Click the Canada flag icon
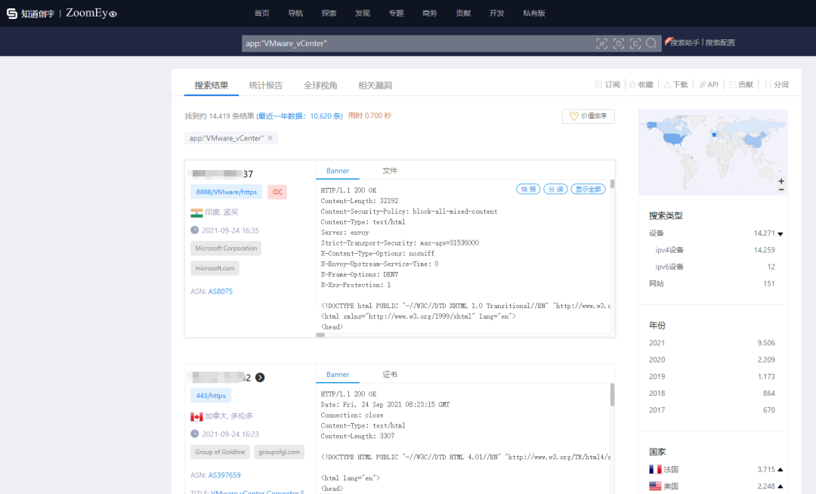The image size is (816, 494). pos(196,416)
